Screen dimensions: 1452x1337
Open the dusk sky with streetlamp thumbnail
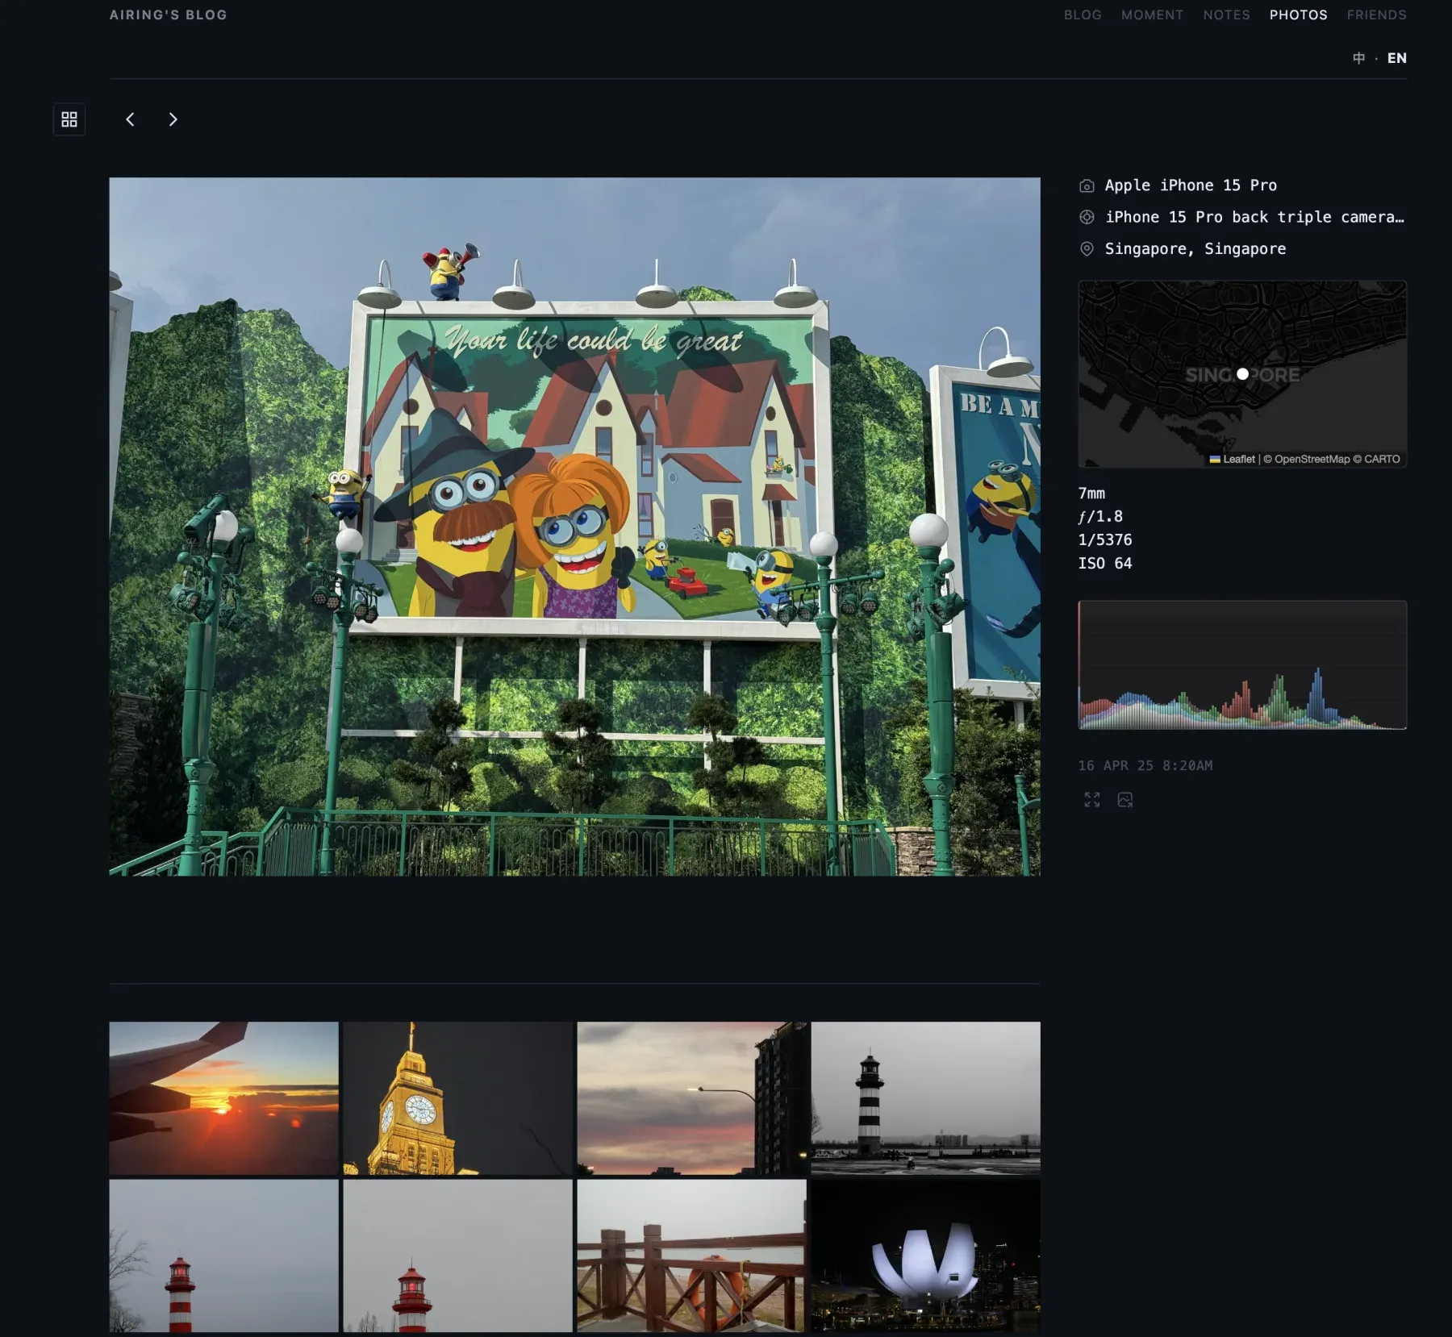[x=691, y=1098]
